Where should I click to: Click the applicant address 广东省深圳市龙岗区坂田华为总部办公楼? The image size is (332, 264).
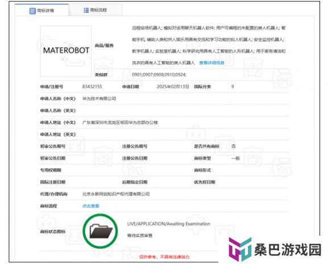(120, 123)
